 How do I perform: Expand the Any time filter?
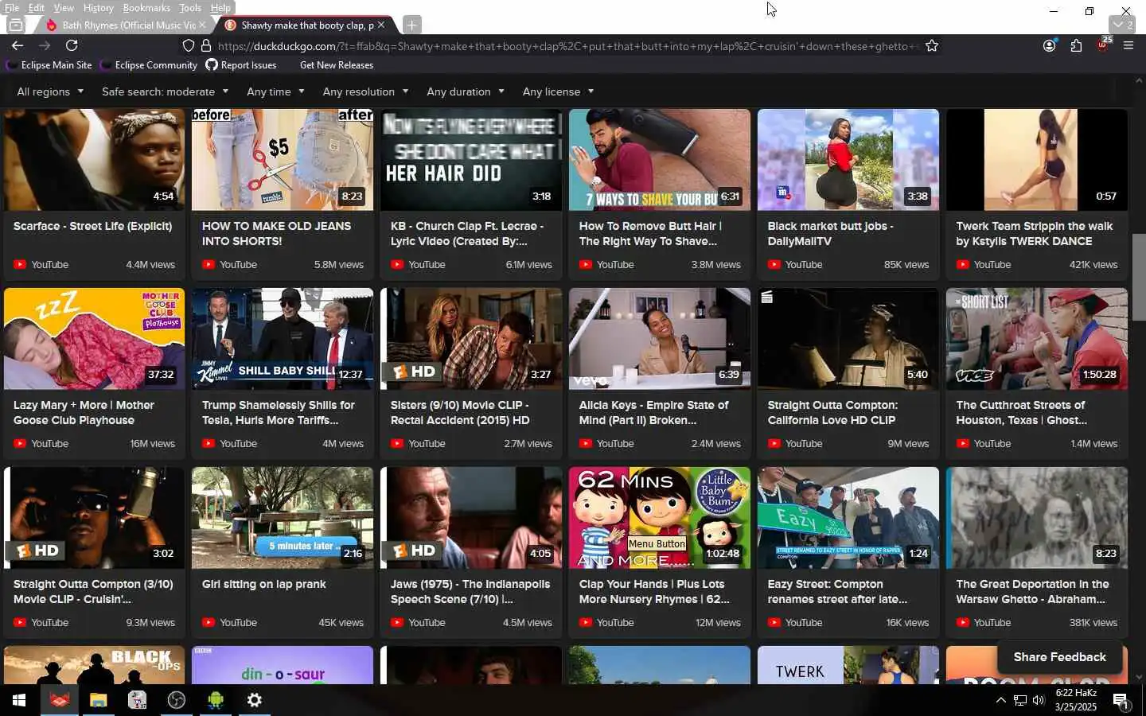point(275,91)
